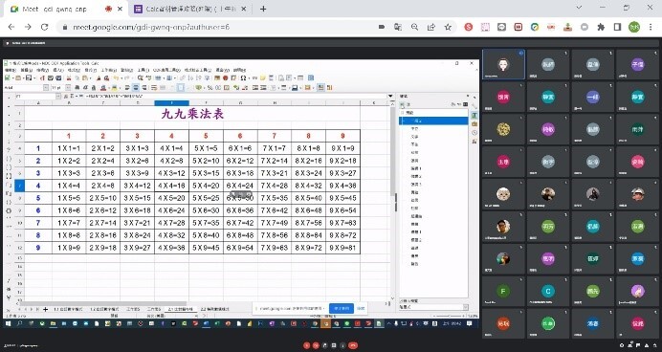
Task: Click the Spelling check icon in Calc
Action: (148, 78)
